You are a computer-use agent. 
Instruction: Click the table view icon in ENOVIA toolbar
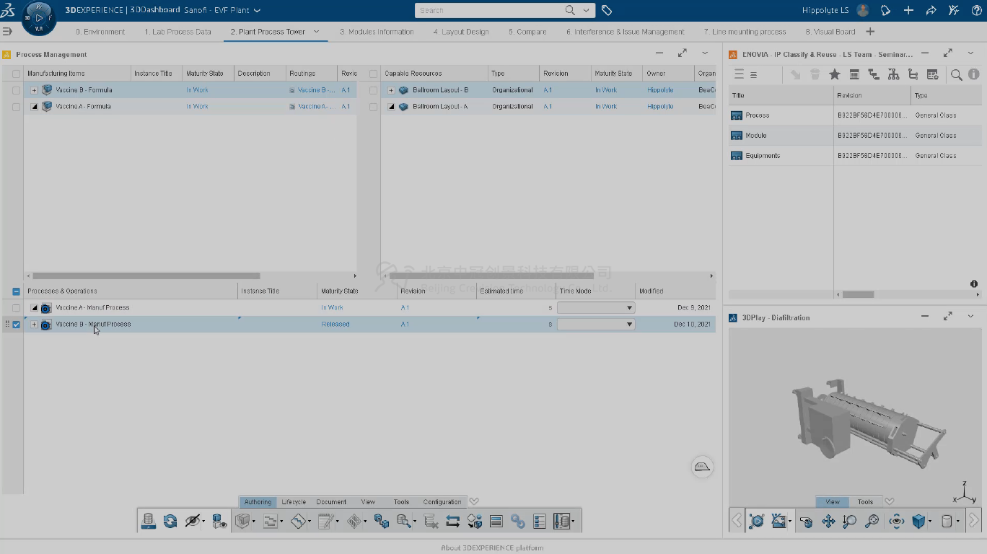pos(854,74)
